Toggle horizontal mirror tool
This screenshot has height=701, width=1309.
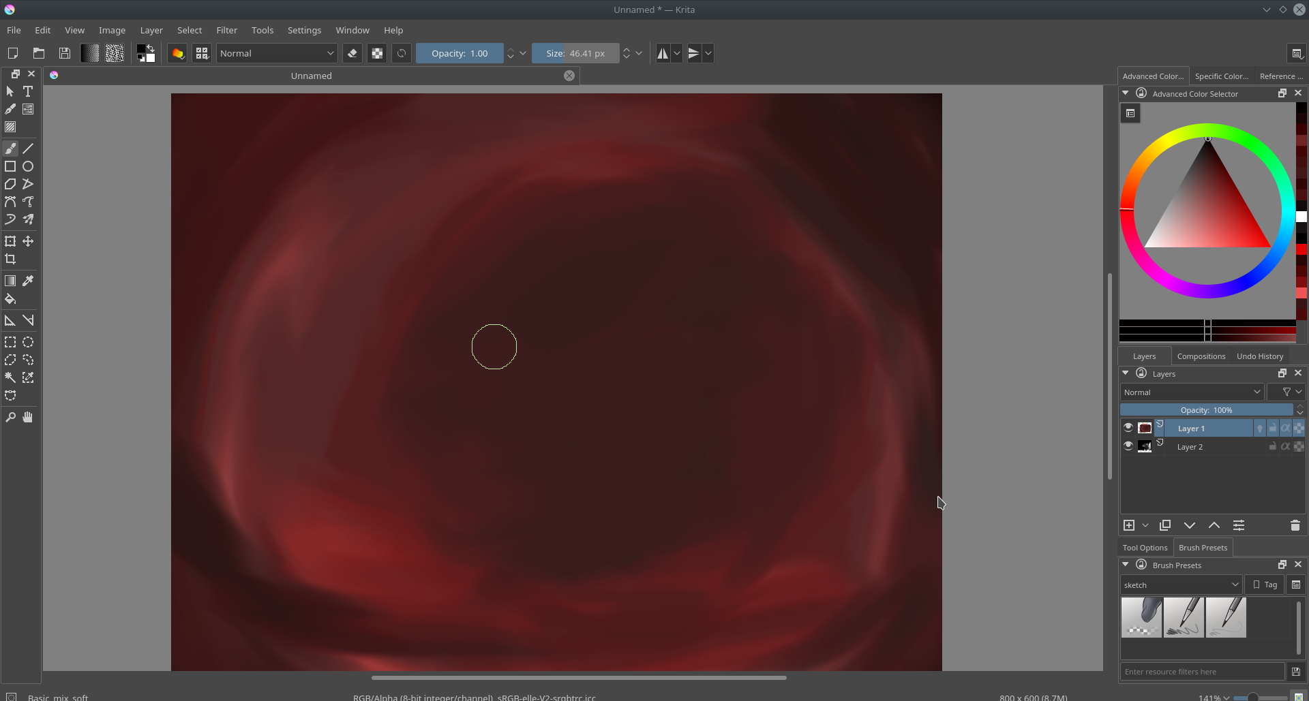point(663,53)
